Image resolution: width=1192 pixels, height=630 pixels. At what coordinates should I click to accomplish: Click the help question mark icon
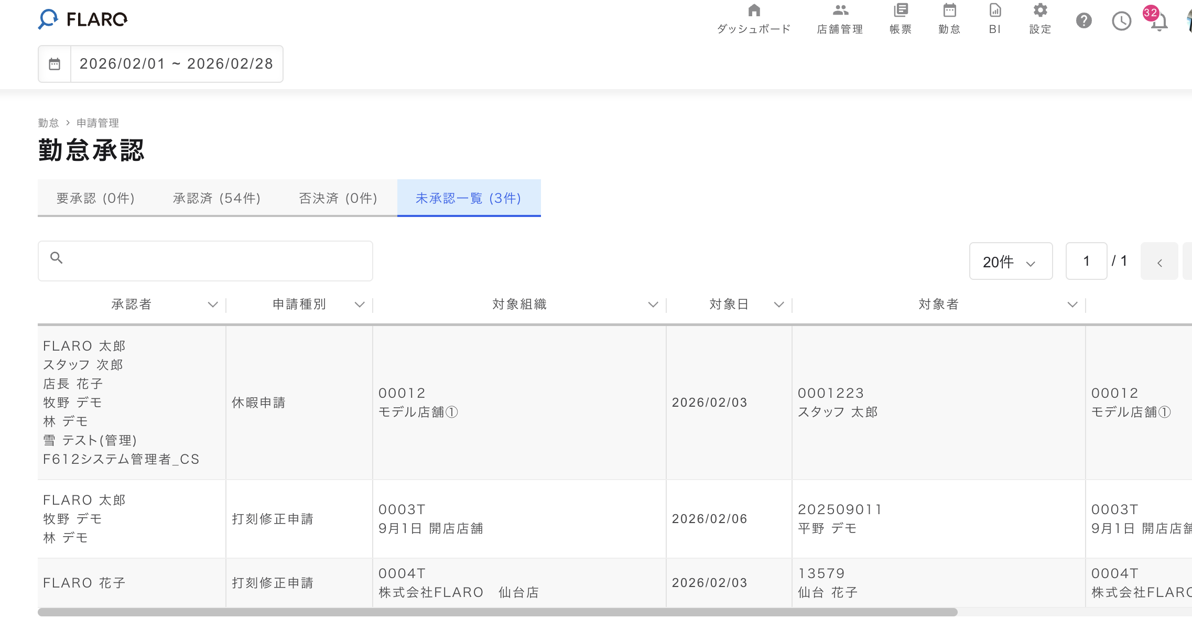point(1083,21)
